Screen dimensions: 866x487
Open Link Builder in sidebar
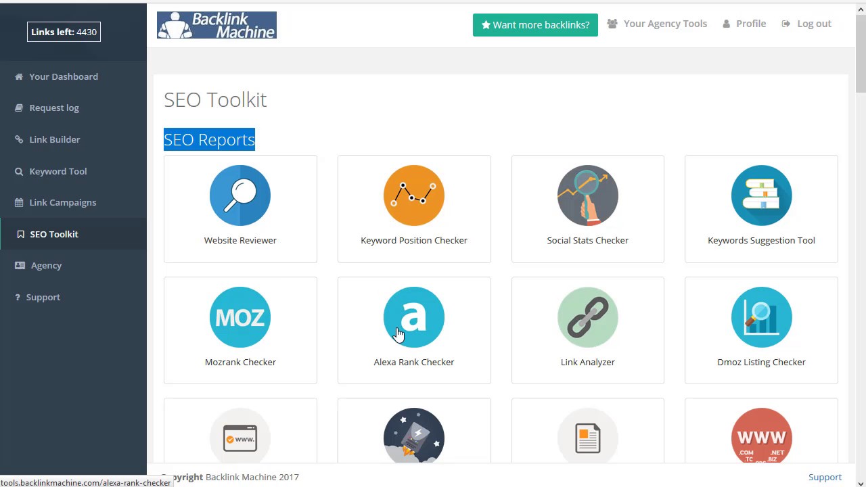(x=55, y=139)
